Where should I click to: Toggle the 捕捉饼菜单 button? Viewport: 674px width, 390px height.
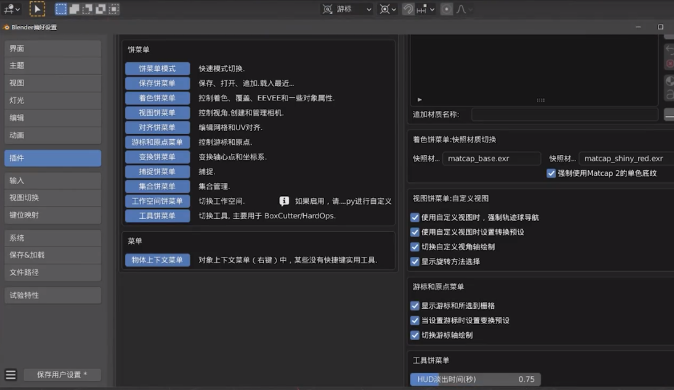157,171
